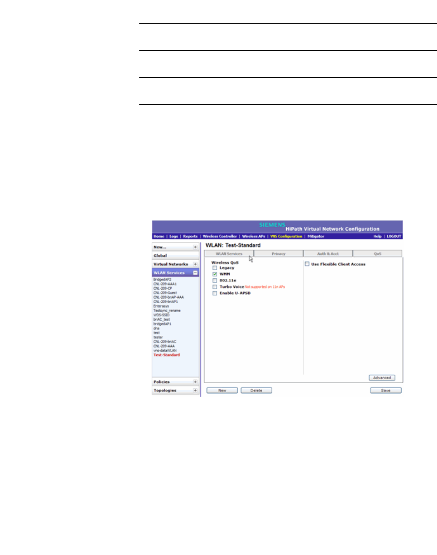Image resolution: width=437 pixels, height=555 pixels.
Task: Expand the Topologies section
Action: point(195,390)
